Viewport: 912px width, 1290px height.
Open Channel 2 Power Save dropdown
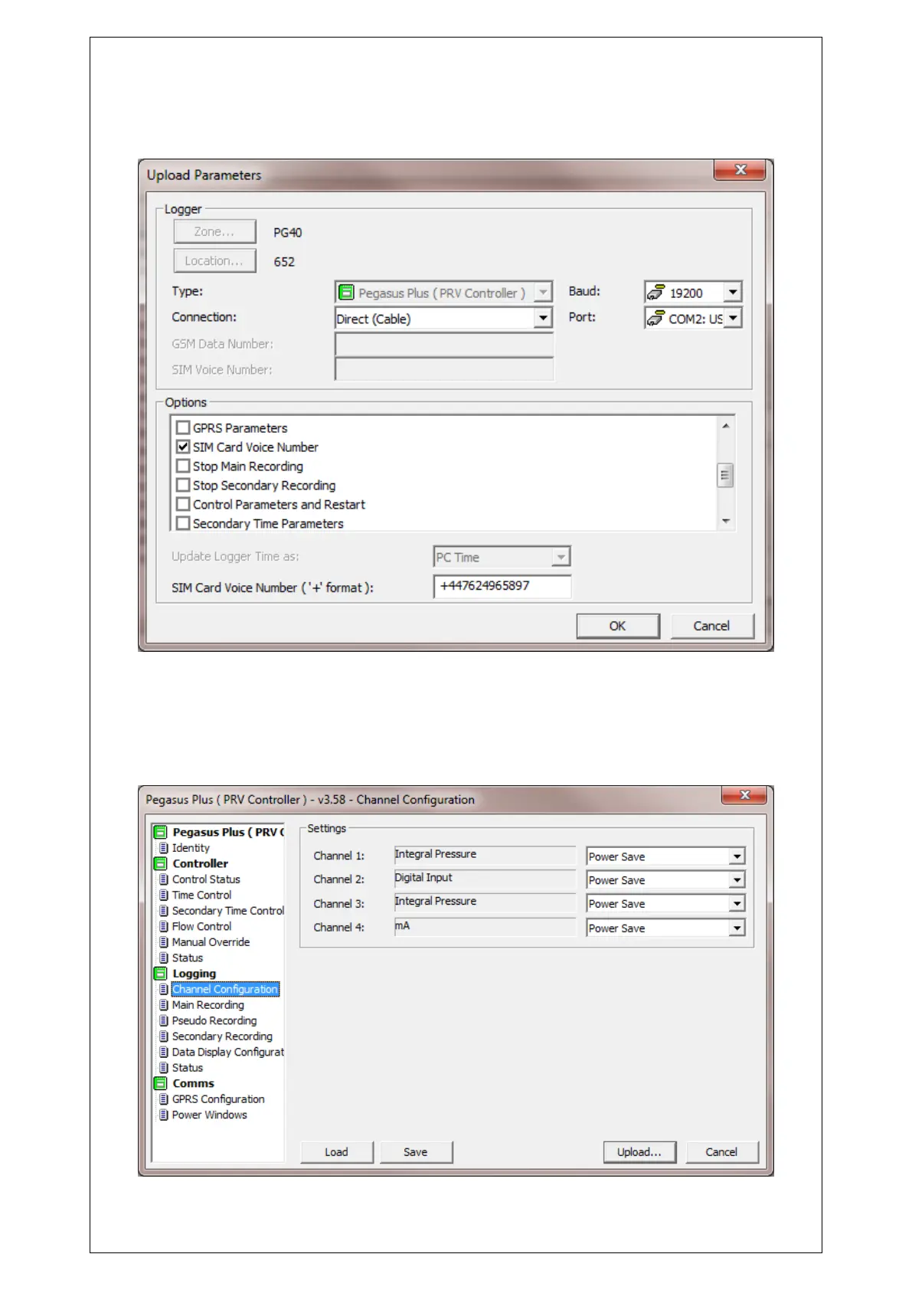coord(737,880)
